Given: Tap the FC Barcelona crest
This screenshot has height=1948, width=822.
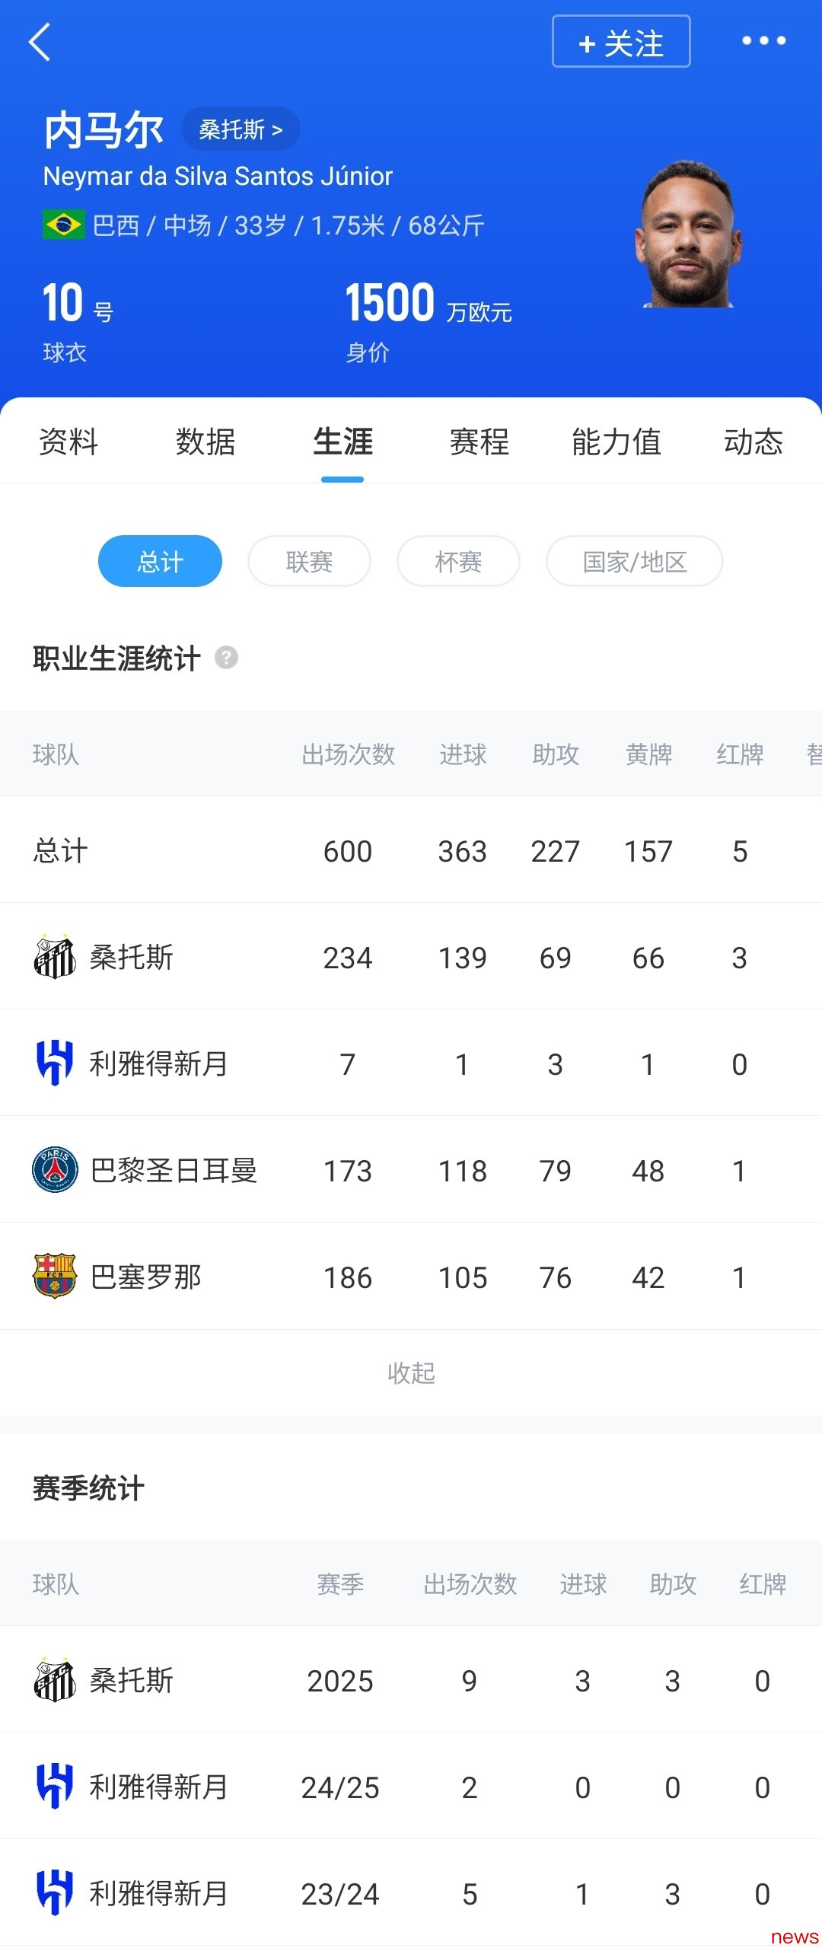Looking at the screenshot, I should (x=55, y=1276).
